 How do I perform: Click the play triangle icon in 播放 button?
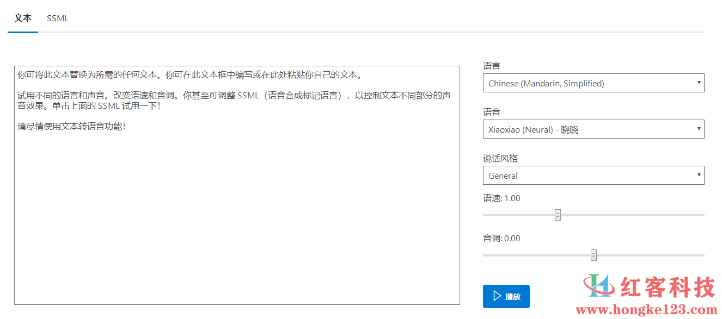(497, 296)
